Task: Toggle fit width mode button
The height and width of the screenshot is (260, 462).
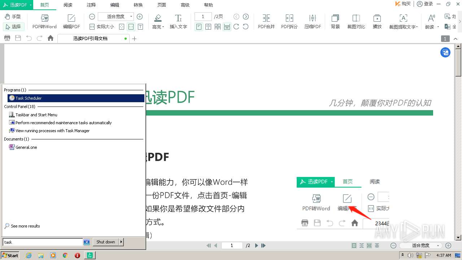Action: (131, 26)
